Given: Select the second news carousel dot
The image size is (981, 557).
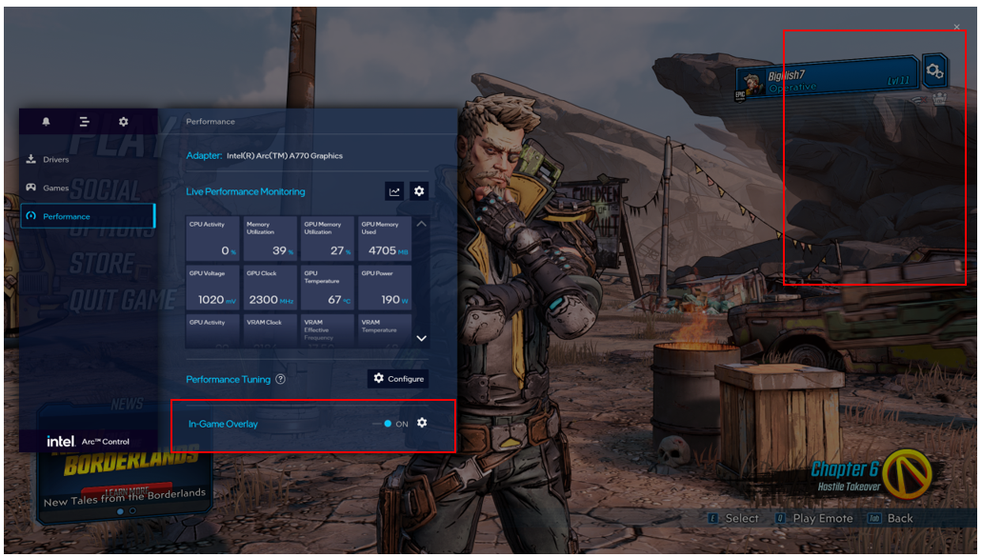Looking at the screenshot, I should tap(132, 510).
